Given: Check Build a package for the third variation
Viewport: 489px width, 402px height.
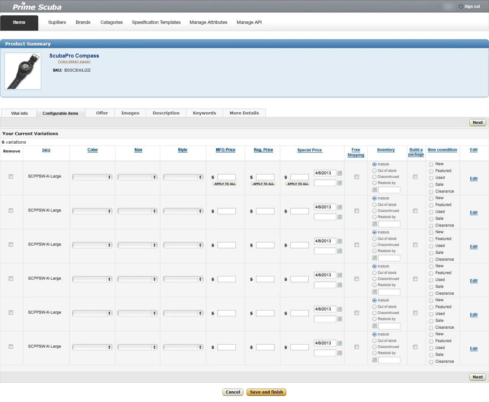Looking at the screenshot, I should pos(415,245).
